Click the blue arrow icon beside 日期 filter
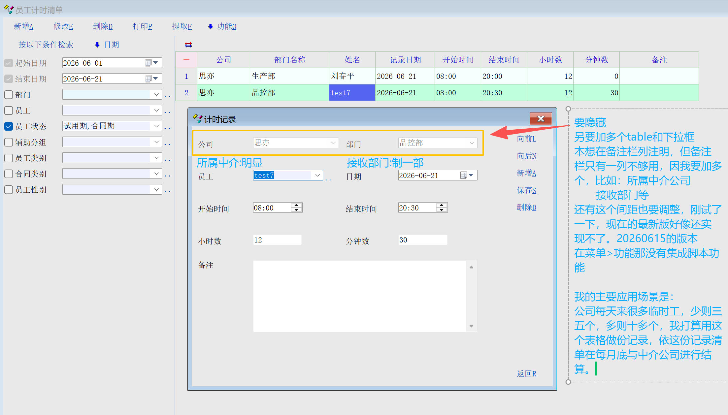Image resolution: width=728 pixels, height=415 pixels. coord(97,45)
